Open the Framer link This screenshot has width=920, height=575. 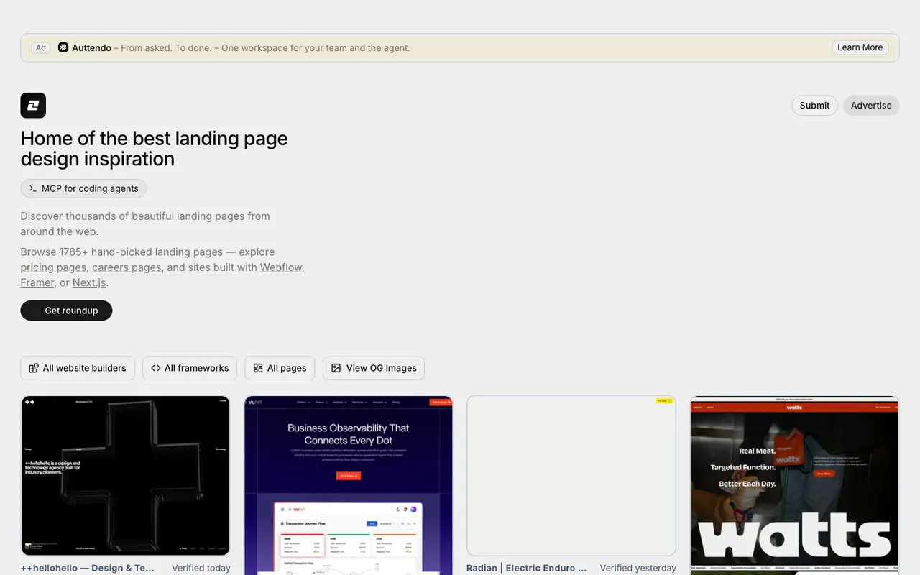(37, 282)
